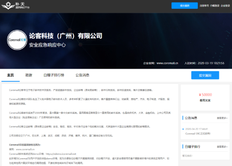Image resolution: width=232 pixels, height=166 pixels.
Task: Click 查看更多 in the 公告消息 panel
Action: click(222, 118)
